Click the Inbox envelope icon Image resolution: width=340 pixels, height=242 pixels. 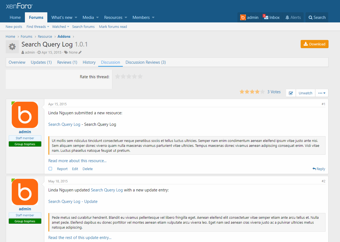pyautogui.click(x=266, y=18)
